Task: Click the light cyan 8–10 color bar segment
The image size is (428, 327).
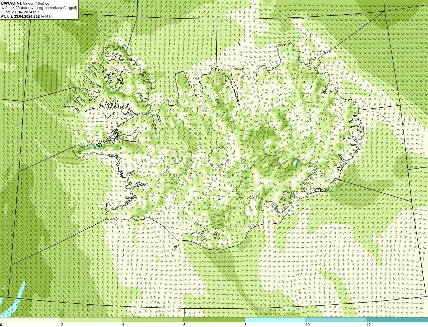Action: pyautogui.click(x=275, y=320)
